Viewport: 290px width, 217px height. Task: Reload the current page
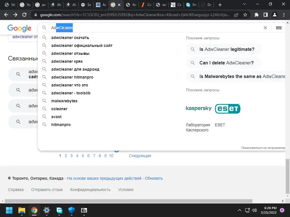[24, 15]
